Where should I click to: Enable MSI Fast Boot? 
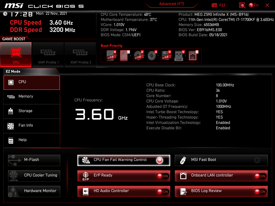point(257,160)
